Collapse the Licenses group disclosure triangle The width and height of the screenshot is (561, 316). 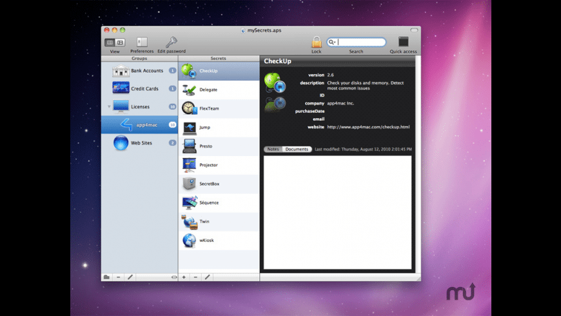pyautogui.click(x=108, y=106)
